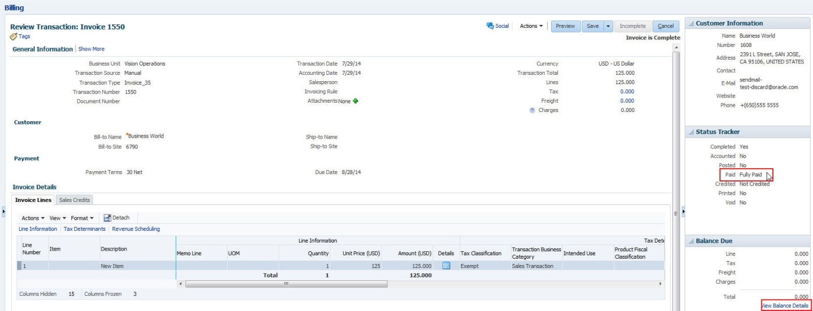The image size is (813, 311).
Task: Open the Save button dropdown arrow
Action: point(609,26)
